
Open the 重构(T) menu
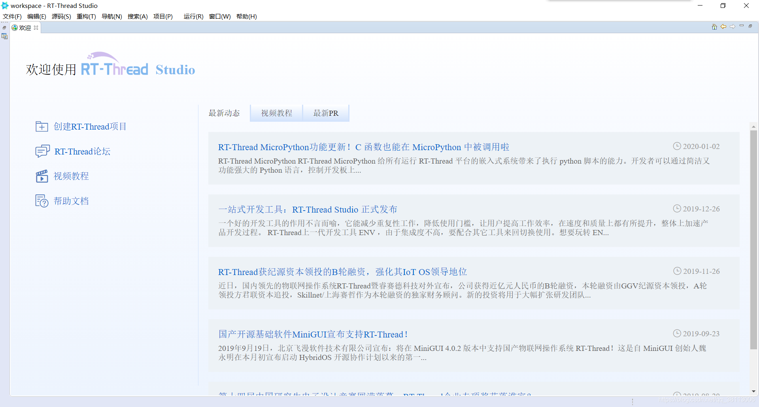click(x=86, y=16)
